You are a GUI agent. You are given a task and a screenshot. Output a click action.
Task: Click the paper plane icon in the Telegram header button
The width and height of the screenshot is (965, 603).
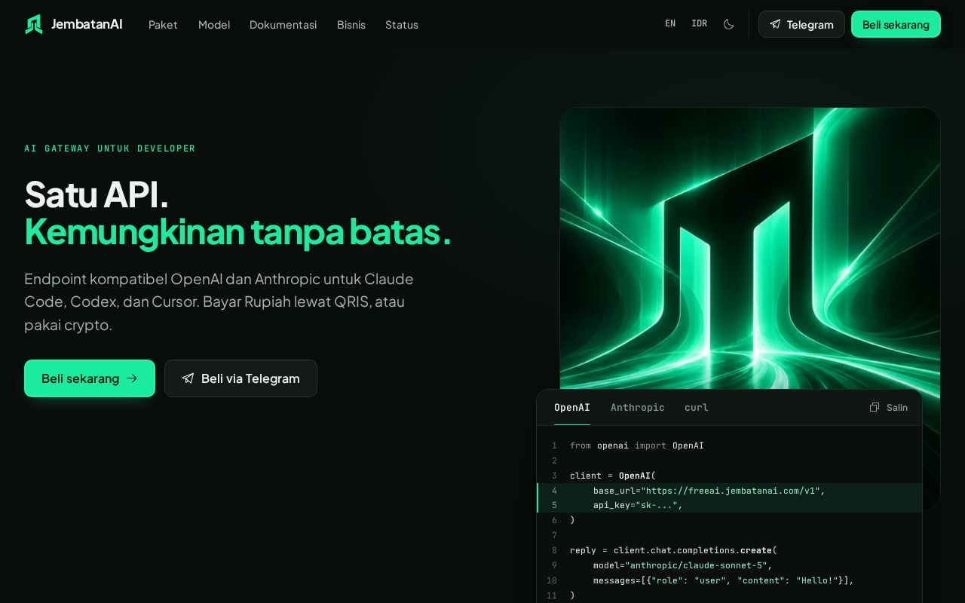coord(775,24)
